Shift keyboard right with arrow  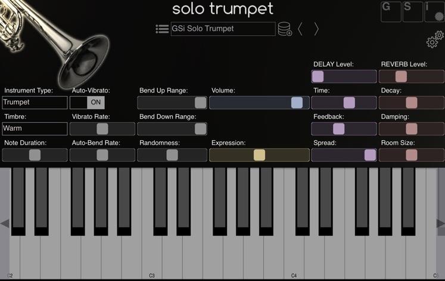tap(440, 224)
